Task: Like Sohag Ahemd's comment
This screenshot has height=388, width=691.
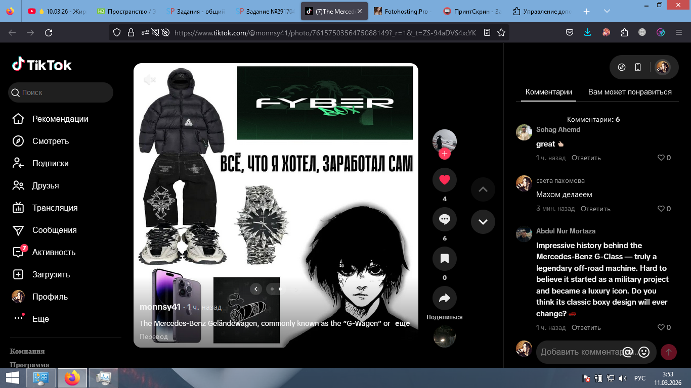Action: pyautogui.click(x=661, y=158)
